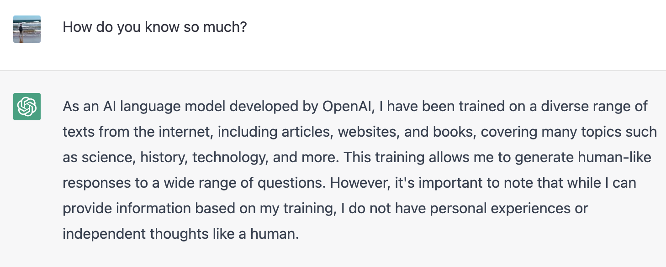Click the text "independent thoughts like a human."
Image resolution: width=666 pixels, height=267 pixels.
coord(181,235)
